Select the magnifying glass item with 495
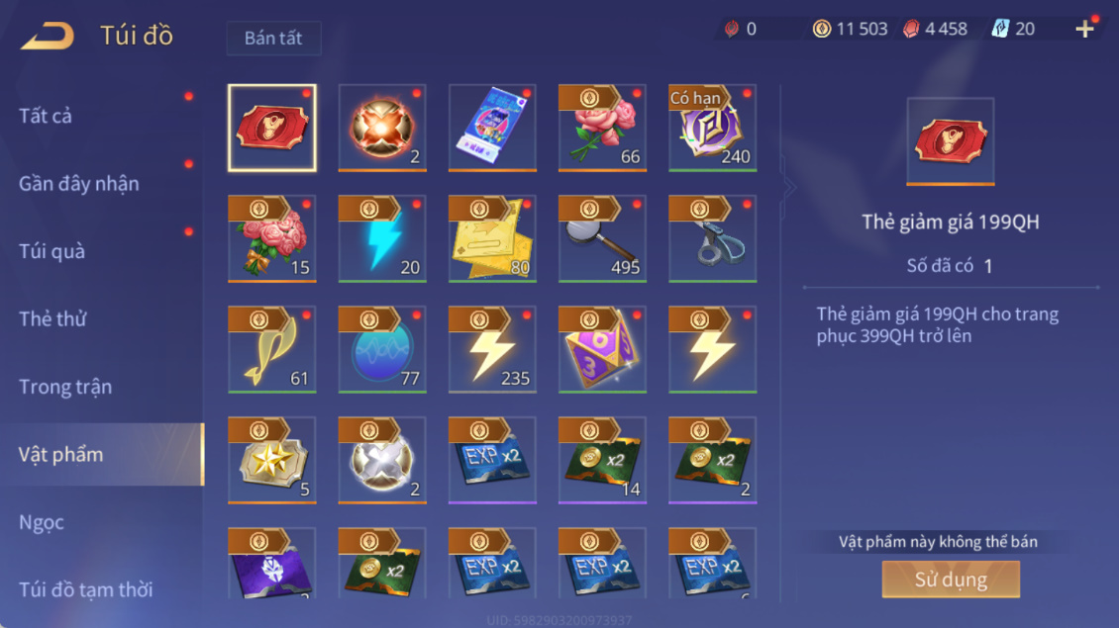Screen dimensions: 1119x628 (602, 238)
